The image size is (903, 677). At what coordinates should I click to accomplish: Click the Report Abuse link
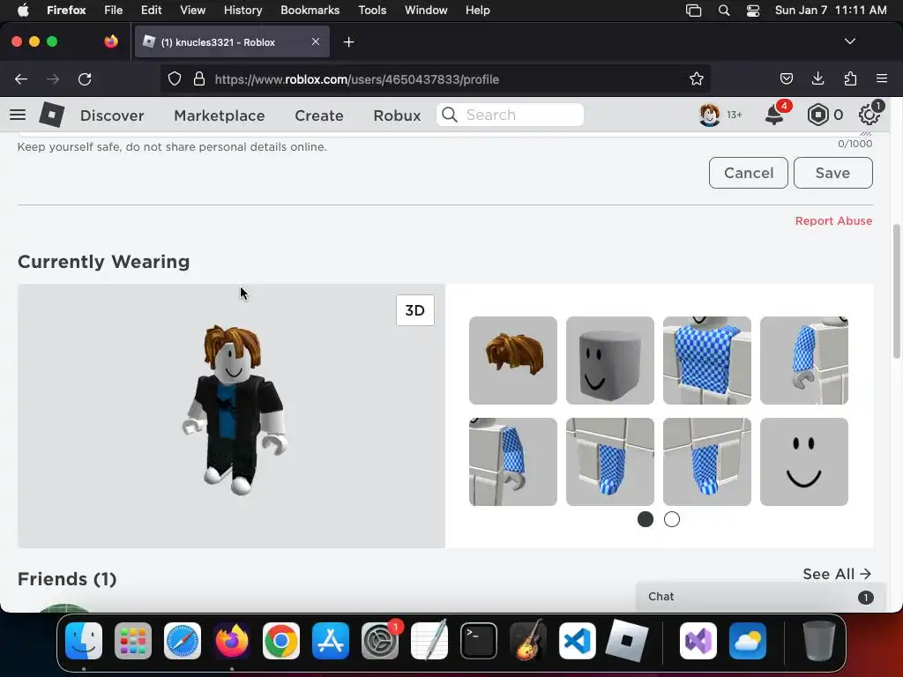pos(833,221)
